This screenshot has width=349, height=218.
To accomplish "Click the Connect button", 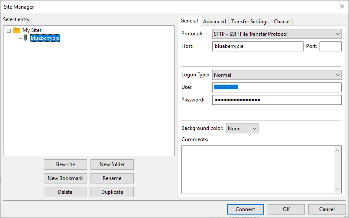I will (x=245, y=209).
